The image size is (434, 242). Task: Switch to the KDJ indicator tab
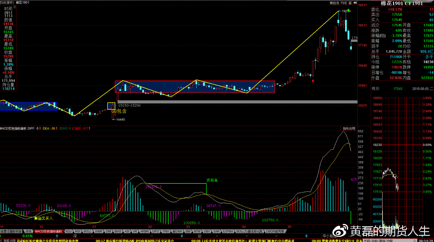click(x=69, y=231)
